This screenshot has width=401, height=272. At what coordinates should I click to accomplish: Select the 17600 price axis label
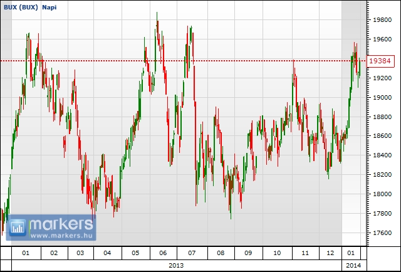382,233
